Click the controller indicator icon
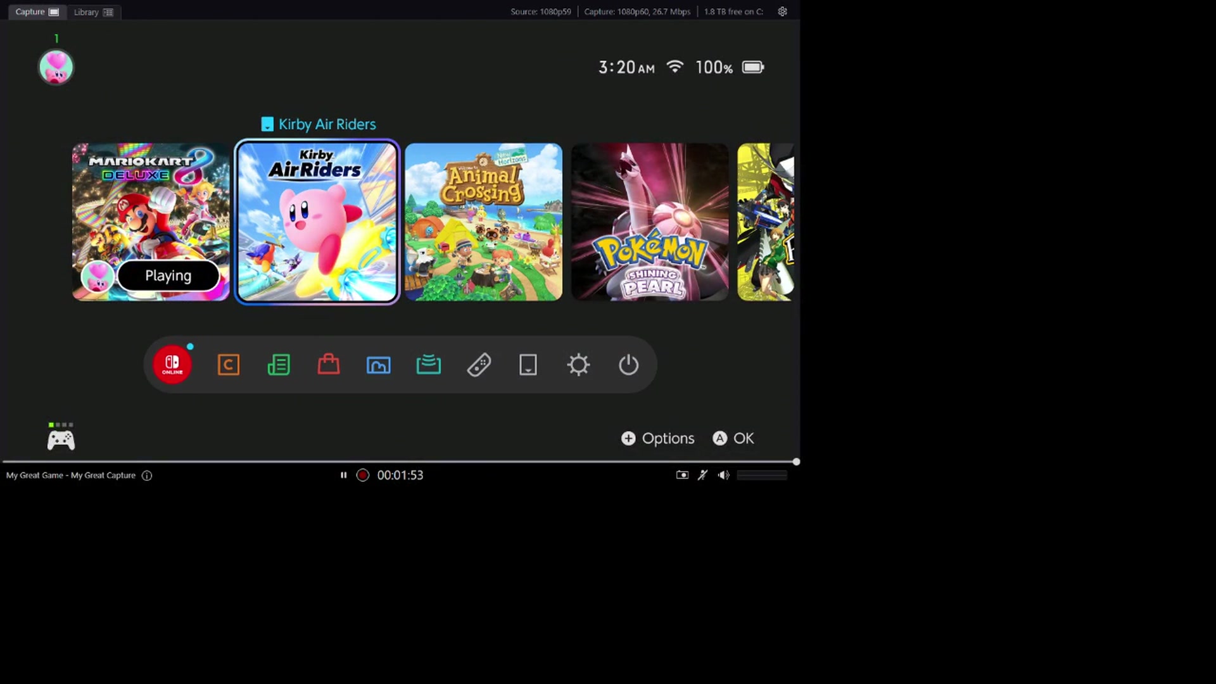The image size is (1216, 684). [61, 437]
